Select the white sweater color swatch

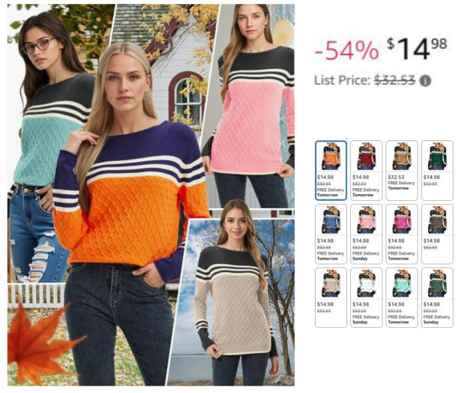(366, 297)
